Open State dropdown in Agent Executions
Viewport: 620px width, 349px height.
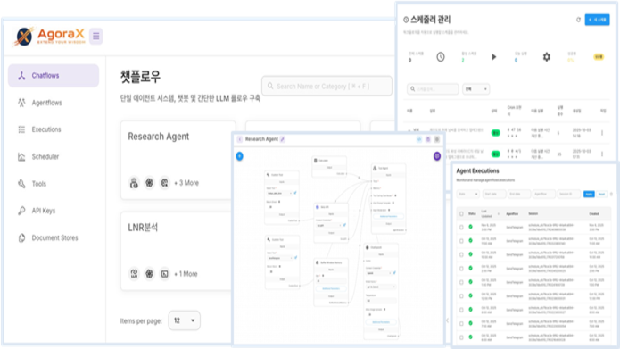[x=468, y=194]
